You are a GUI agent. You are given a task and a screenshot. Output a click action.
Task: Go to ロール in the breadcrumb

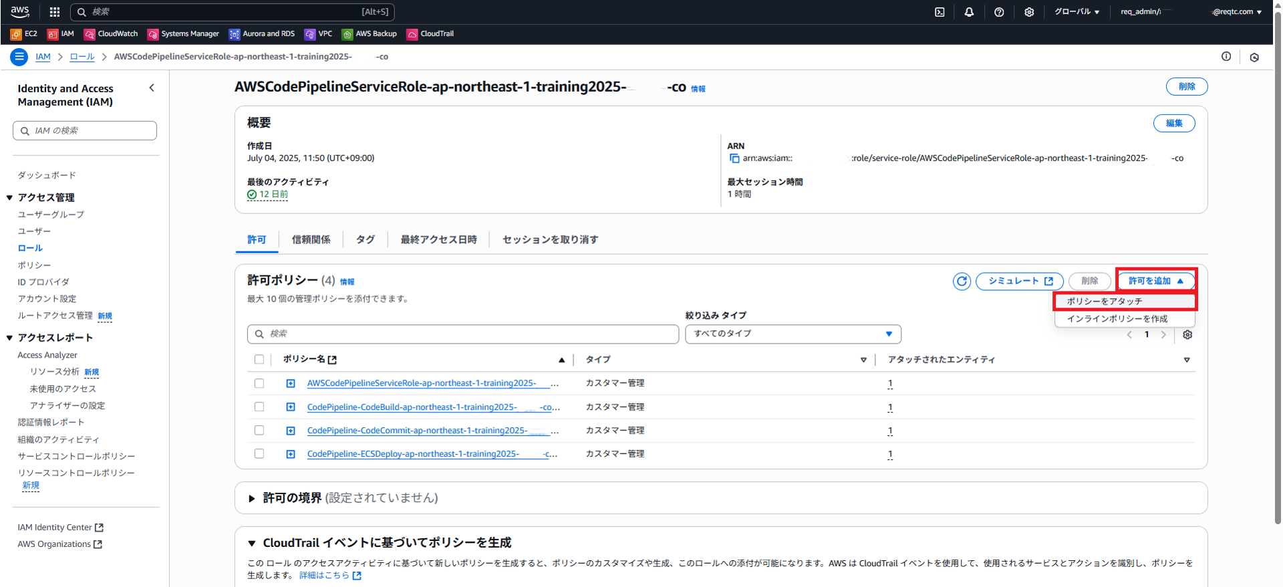coord(82,57)
